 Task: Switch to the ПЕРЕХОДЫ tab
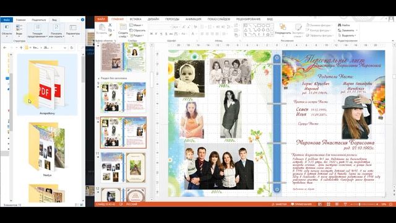(172, 19)
